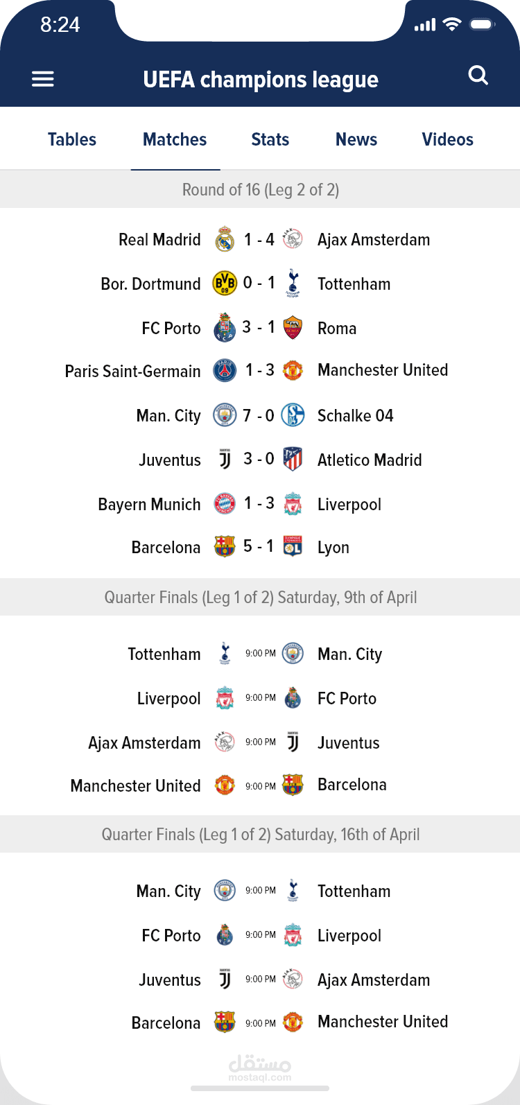Tap the search magnifier icon
This screenshot has width=520, height=1105.
coord(478,75)
